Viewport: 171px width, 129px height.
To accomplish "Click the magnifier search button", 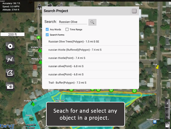I will pyautogui.click(x=92, y=22).
